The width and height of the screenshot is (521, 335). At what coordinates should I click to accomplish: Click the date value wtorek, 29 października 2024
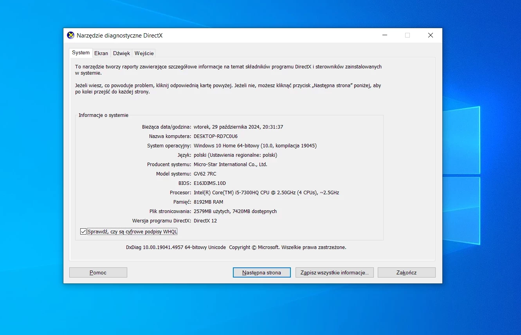227,127
